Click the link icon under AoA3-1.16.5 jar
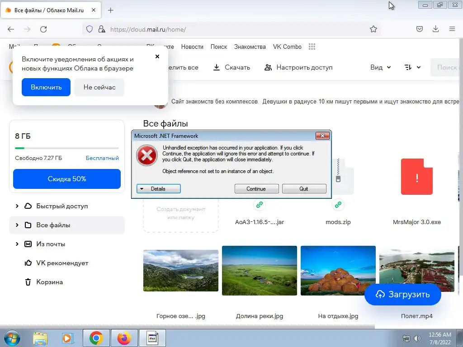This screenshot has width=463, height=347. coord(259,205)
